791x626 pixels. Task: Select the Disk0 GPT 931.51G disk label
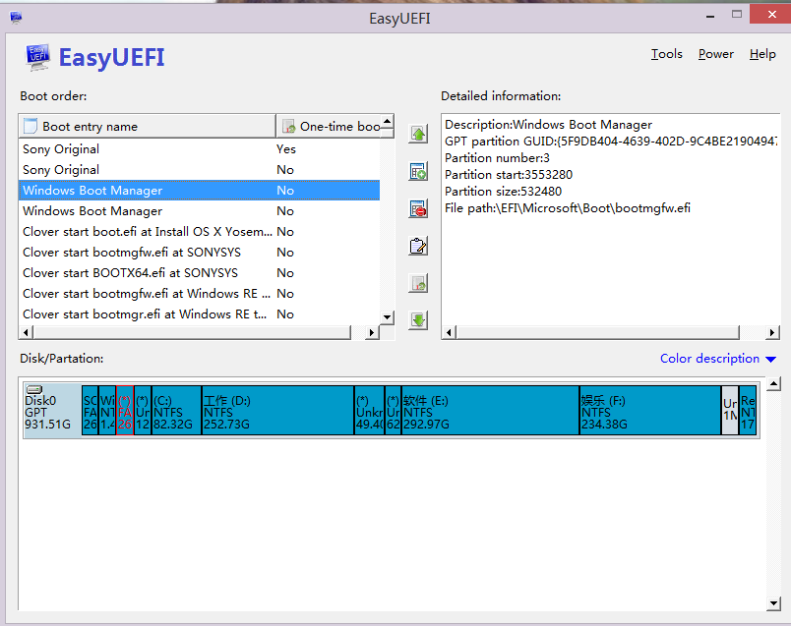(52, 410)
